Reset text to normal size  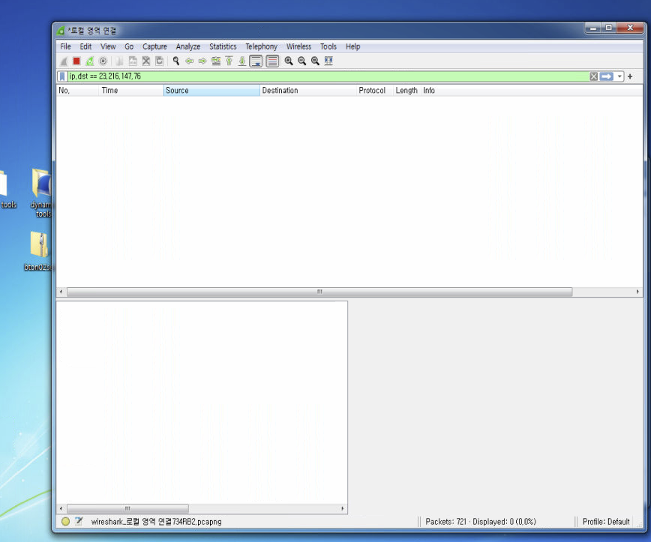[x=315, y=61]
